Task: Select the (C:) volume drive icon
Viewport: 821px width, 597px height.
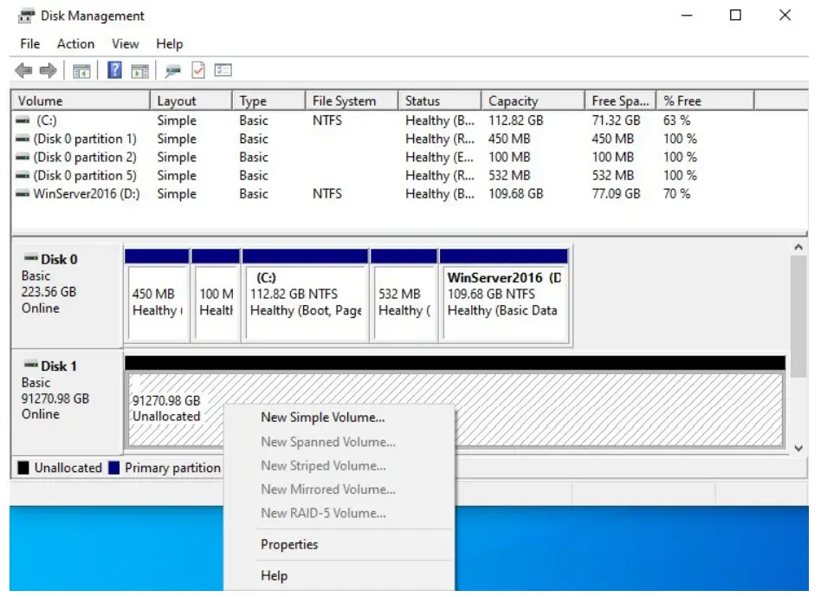Action: pyautogui.click(x=23, y=120)
